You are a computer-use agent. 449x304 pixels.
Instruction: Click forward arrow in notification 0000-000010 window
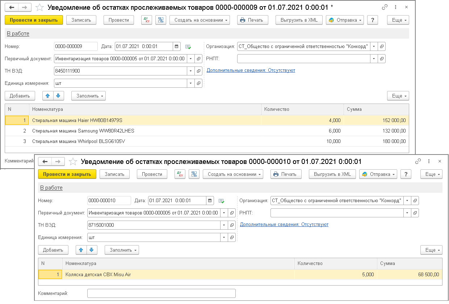coord(58,161)
